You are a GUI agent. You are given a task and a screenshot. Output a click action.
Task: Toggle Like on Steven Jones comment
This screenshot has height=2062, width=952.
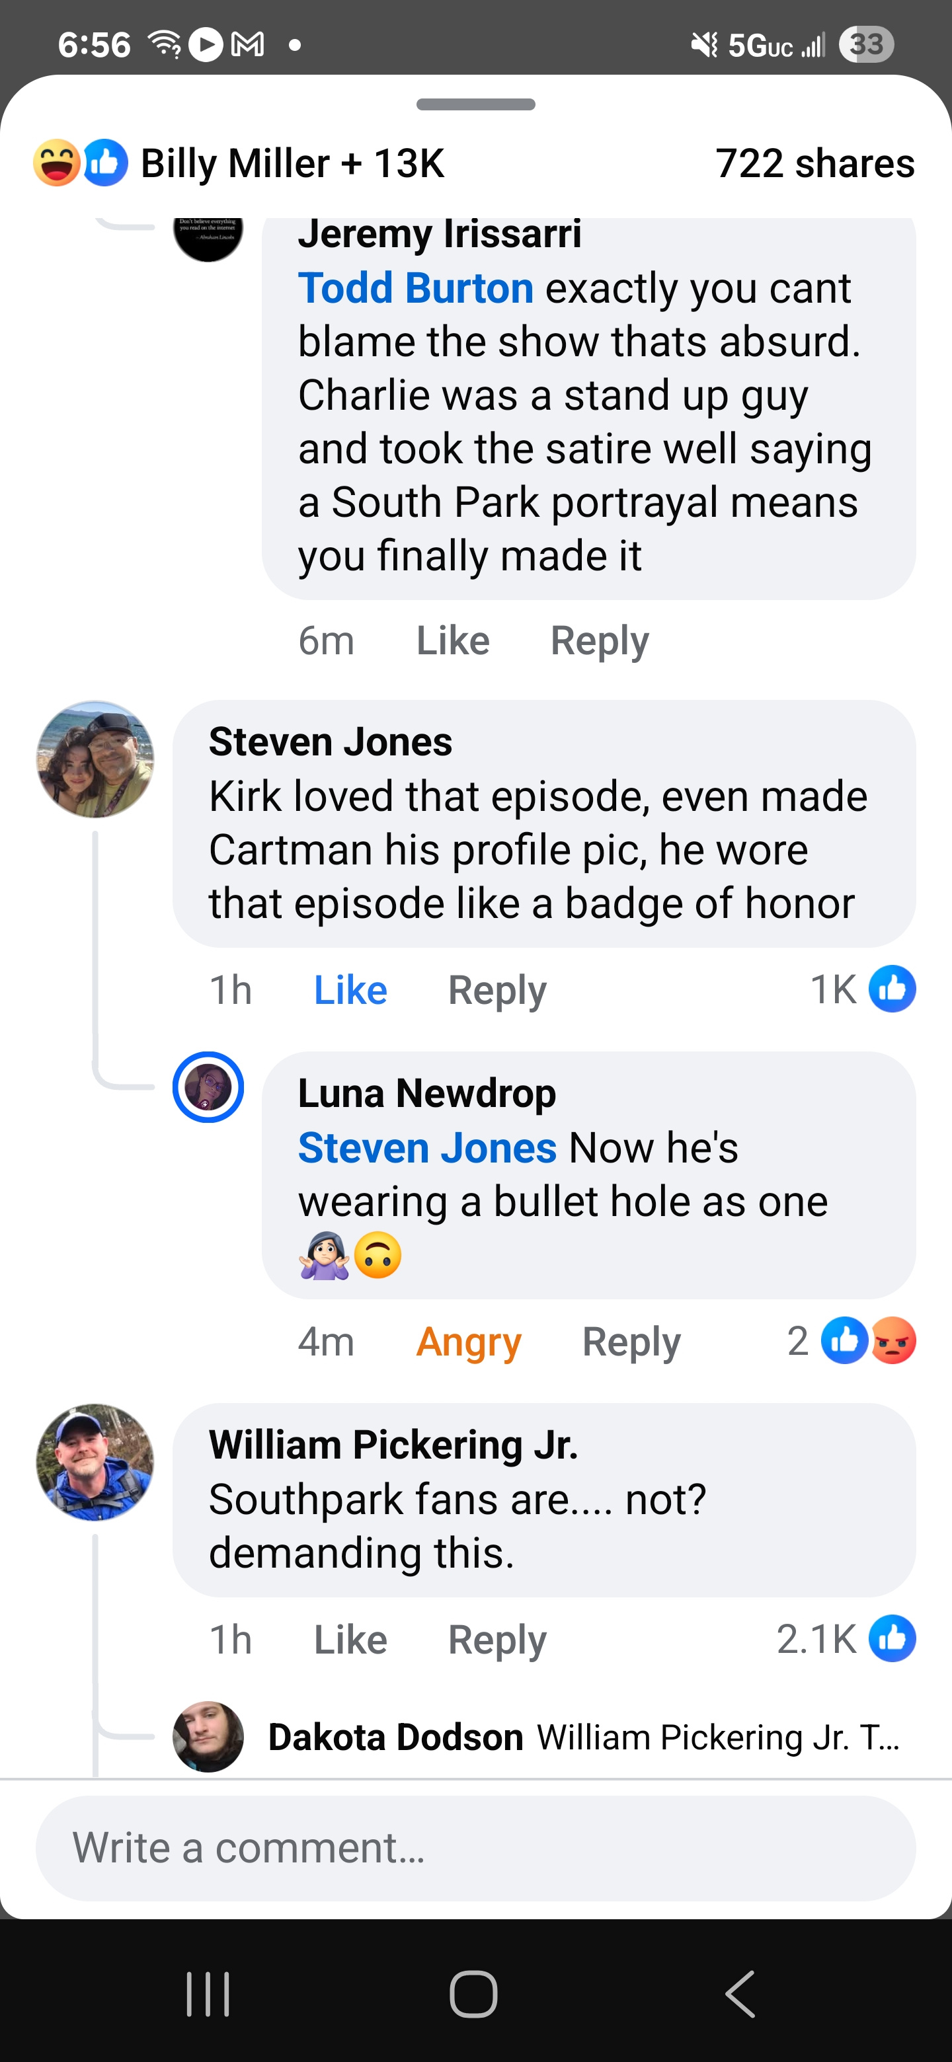(350, 990)
